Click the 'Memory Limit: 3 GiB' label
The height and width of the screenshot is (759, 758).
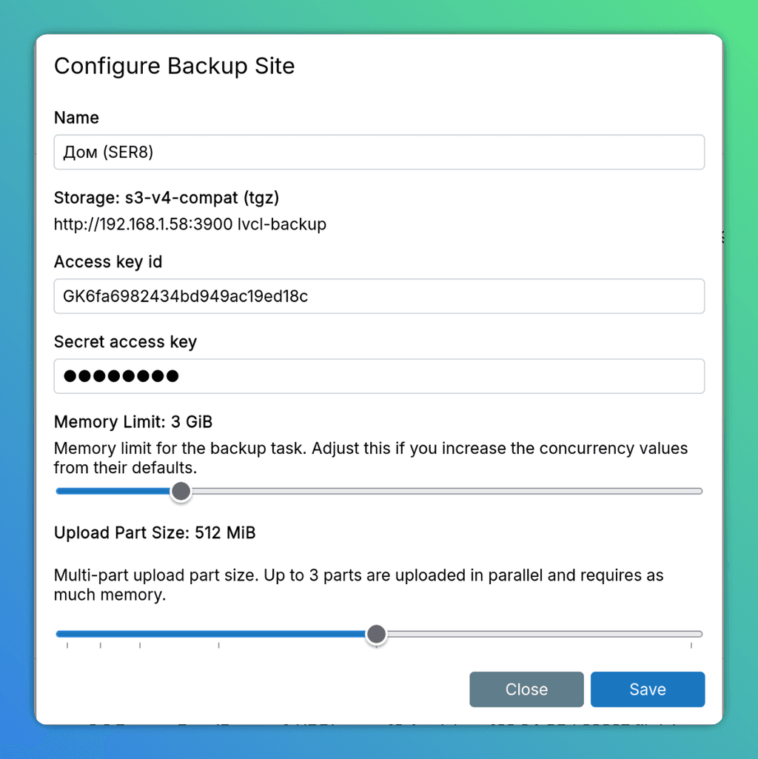pos(133,422)
